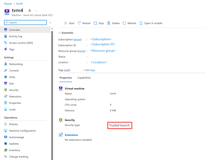Click the Security shield icon in Properties

61,120
